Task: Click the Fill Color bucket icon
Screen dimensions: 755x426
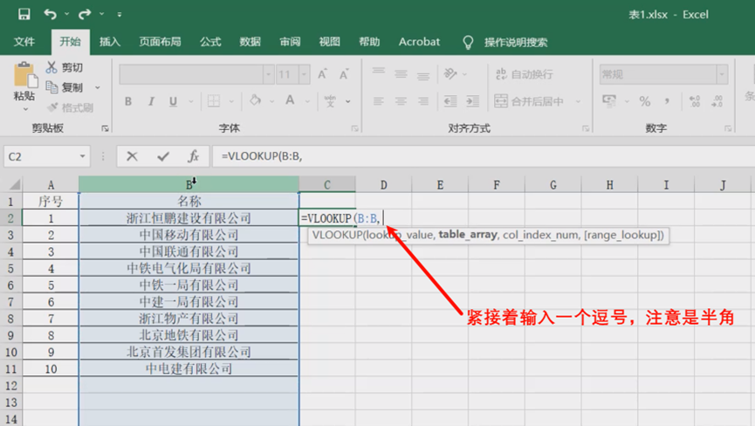Action: (x=255, y=100)
